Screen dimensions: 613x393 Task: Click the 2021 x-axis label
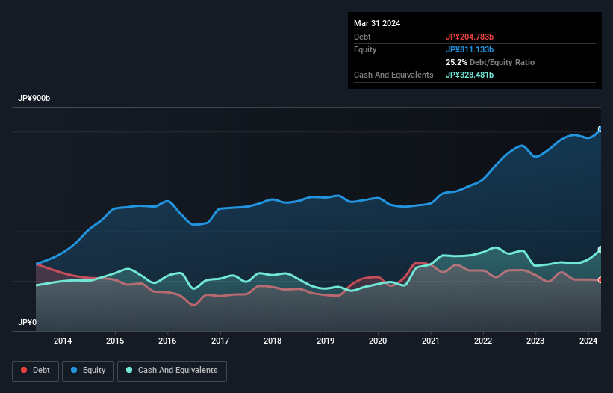tap(430, 341)
